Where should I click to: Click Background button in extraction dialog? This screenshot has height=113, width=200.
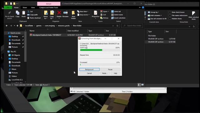click(89, 69)
